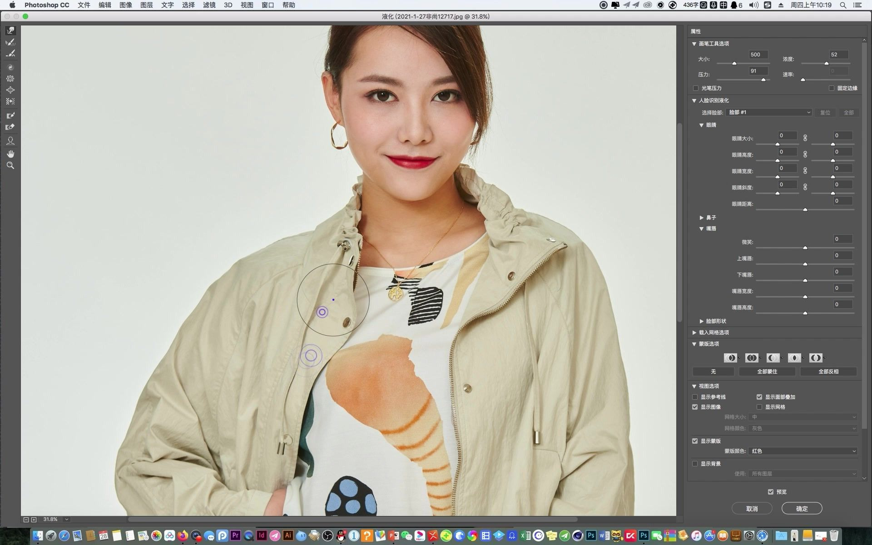The image size is (872, 545).
Task: Select the Hand tool
Action: coord(10,154)
